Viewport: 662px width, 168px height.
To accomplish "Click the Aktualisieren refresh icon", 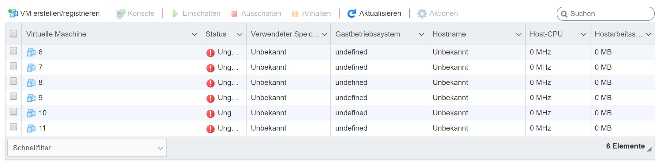I will click(352, 13).
